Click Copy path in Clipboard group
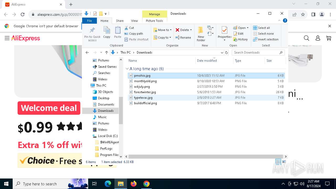 point(134,34)
